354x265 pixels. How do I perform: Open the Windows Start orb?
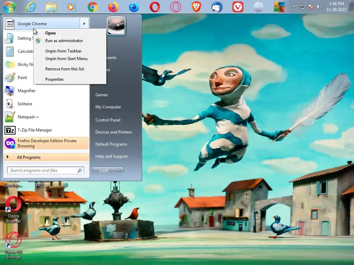9,7
